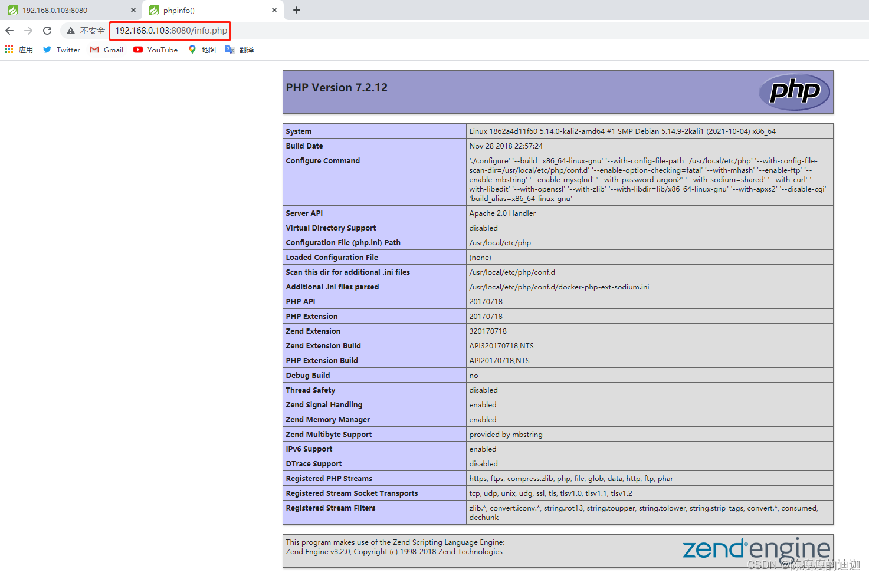
Task: Open the apps grid bookmark icon
Action: (9, 50)
